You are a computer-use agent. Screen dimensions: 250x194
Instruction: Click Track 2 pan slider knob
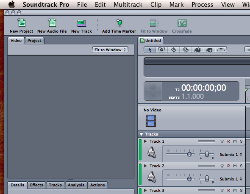pyautogui.click(x=207, y=178)
